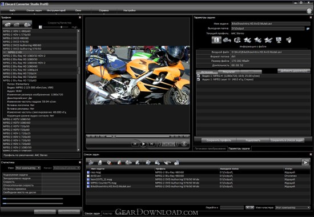
Task: Uncheck the Audio 1 MPEG Layer III checkbox
Action: pos(198,79)
